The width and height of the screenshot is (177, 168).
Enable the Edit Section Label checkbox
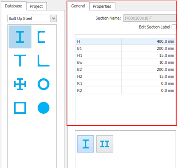click(x=174, y=27)
